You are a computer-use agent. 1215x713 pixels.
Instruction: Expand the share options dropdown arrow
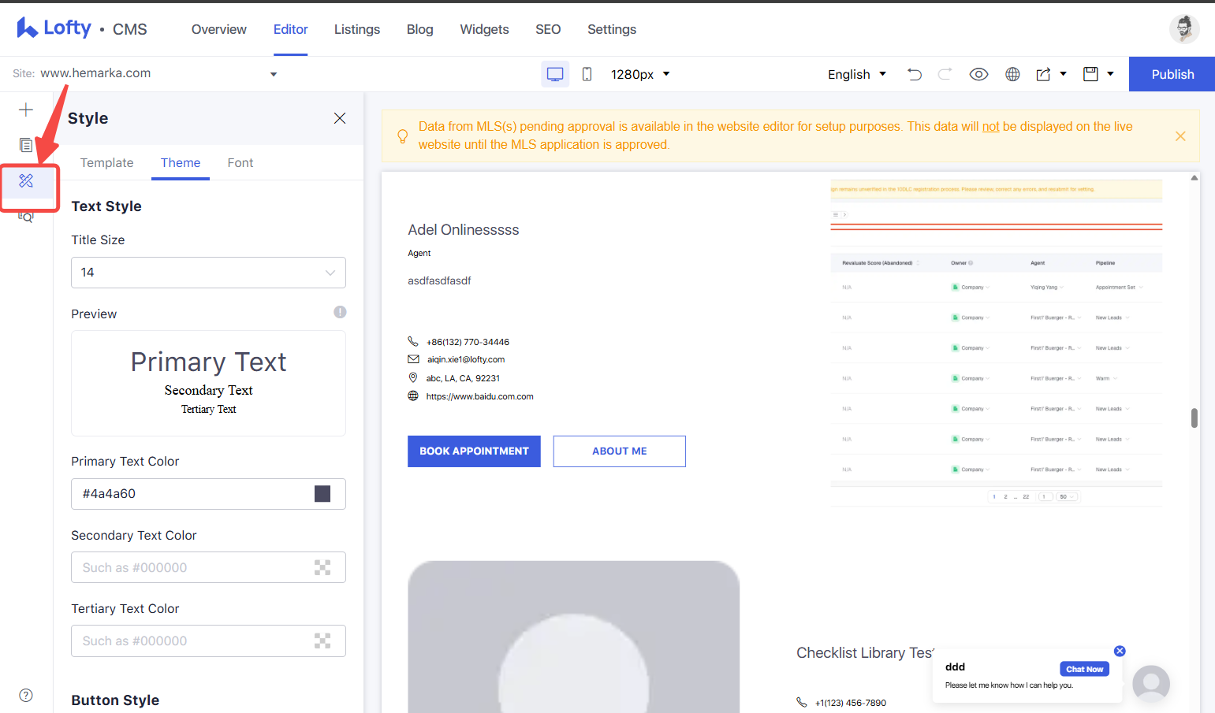click(x=1064, y=73)
